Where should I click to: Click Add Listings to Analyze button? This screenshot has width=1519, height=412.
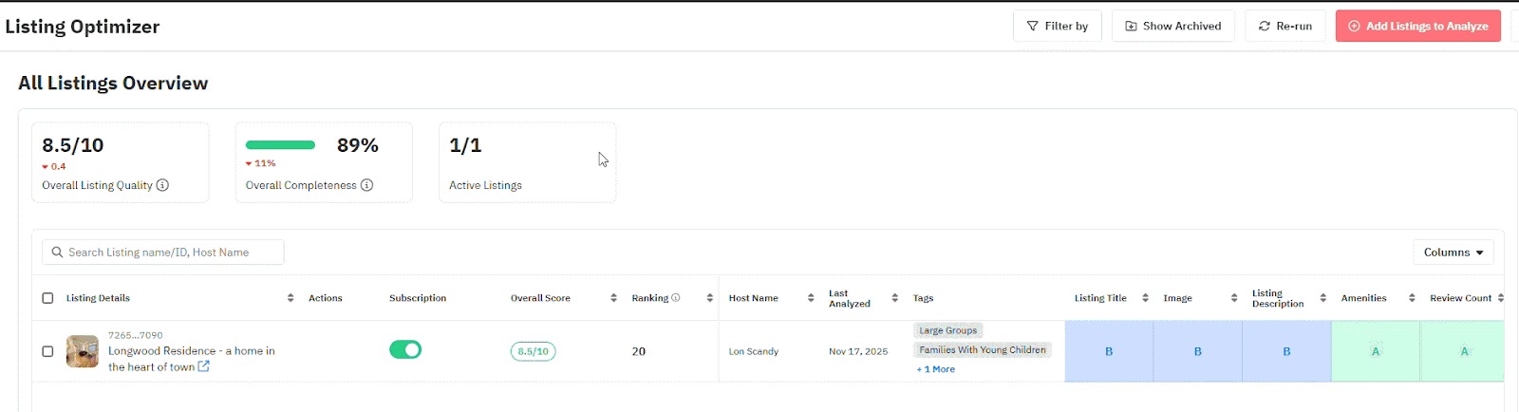click(1417, 27)
